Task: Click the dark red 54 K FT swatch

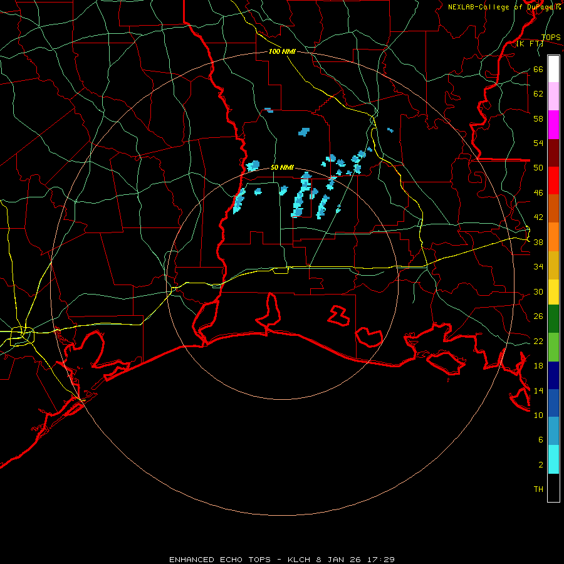Action: click(x=553, y=153)
